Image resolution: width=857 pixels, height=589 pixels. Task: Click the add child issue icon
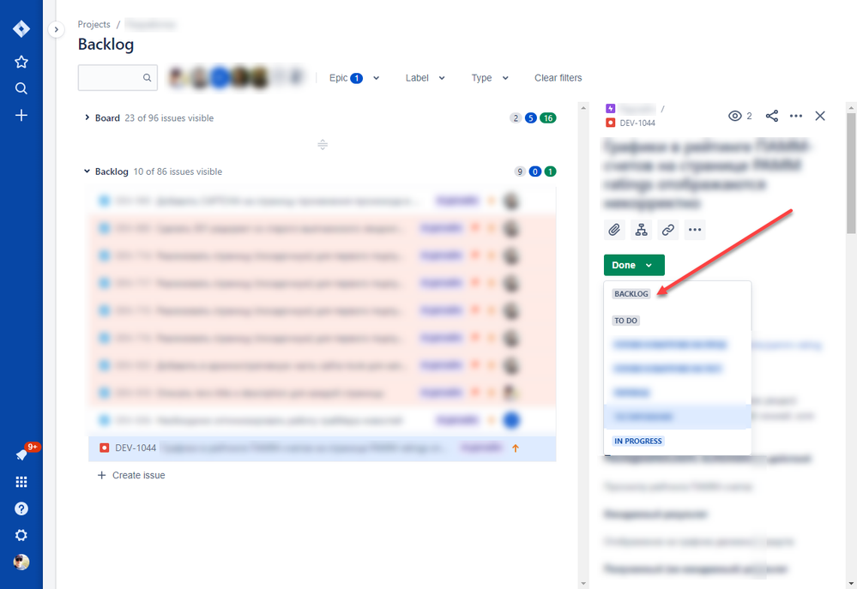click(x=641, y=229)
